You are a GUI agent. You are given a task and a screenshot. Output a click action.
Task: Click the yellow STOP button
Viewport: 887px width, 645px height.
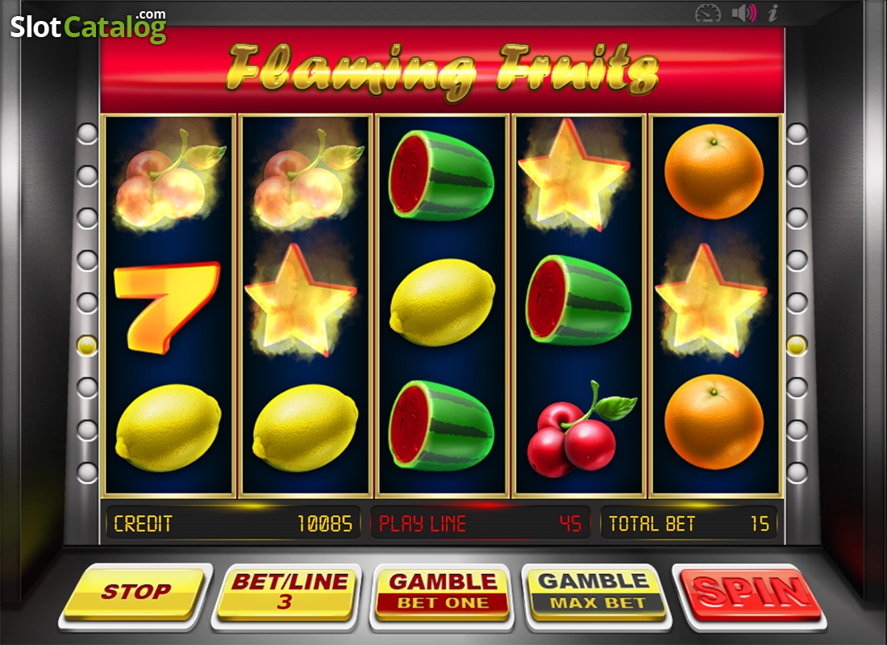(x=134, y=593)
